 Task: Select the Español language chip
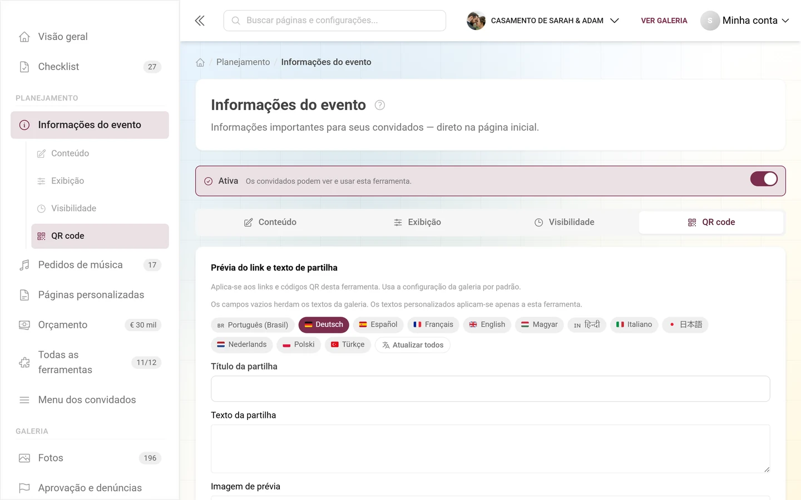(x=378, y=325)
